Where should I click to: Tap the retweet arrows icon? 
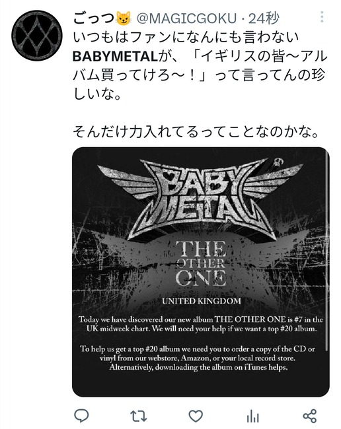click(139, 416)
